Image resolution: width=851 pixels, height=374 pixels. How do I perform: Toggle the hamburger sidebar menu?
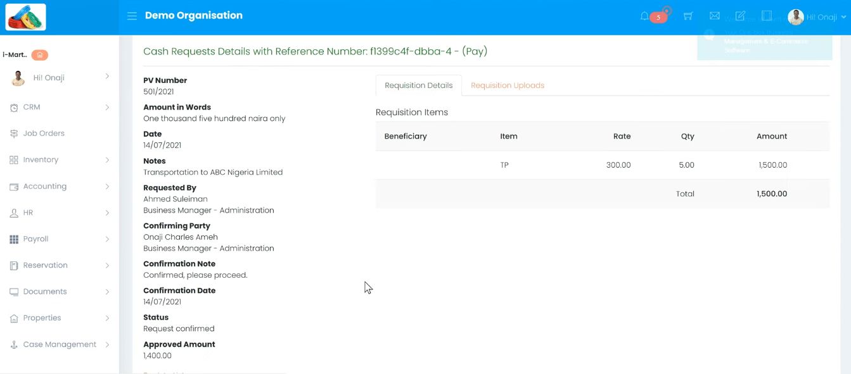coord(132,16)
